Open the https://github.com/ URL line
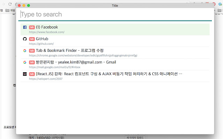 coord(41,44)
